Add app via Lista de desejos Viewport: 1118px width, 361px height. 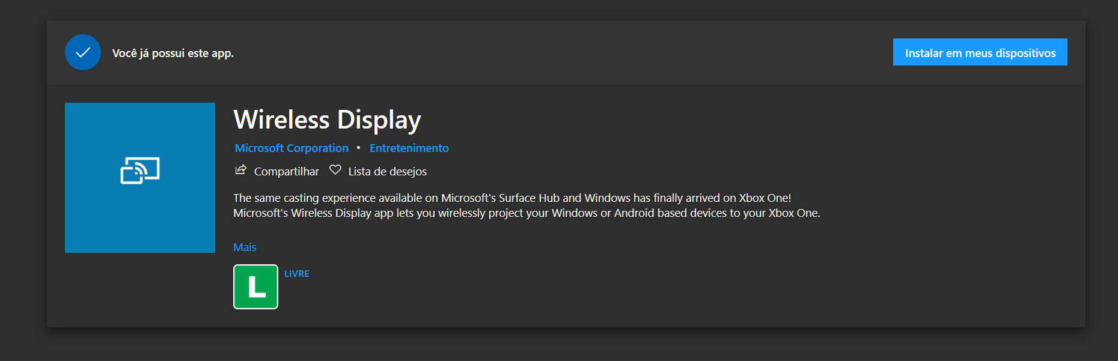[387, 171]
